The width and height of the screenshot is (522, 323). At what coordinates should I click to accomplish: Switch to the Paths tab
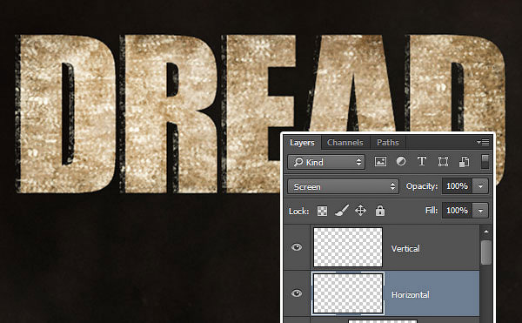tap(388, 143)
